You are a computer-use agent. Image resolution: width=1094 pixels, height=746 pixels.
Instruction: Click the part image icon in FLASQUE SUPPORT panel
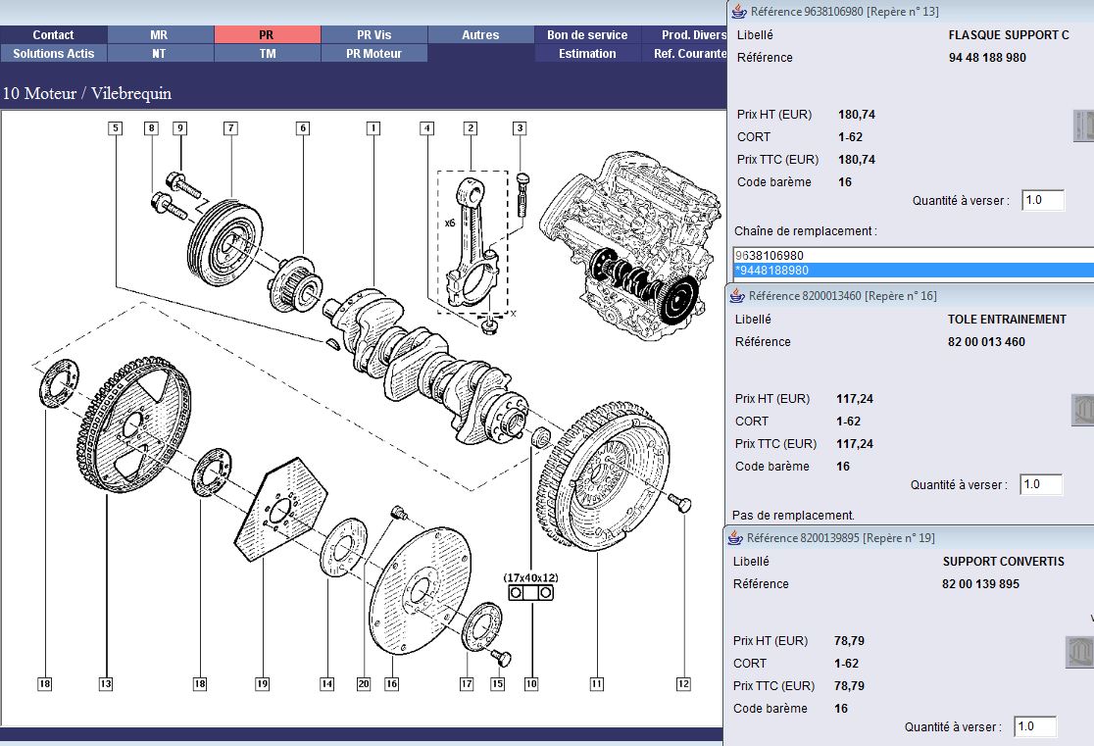pyautogui.click(x=1084, y=124)
